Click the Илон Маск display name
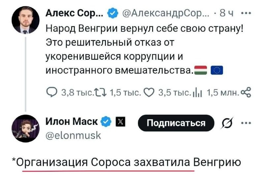The width and height of the screenshot is (264, 177). tap(71, 122)
